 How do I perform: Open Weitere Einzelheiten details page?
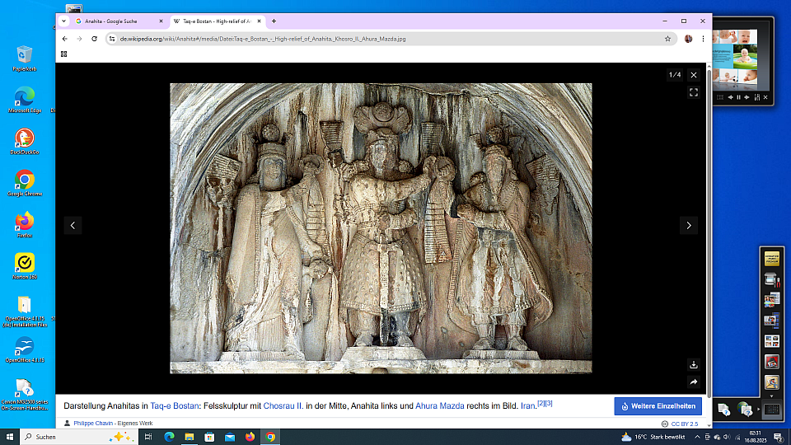[658, 406]
